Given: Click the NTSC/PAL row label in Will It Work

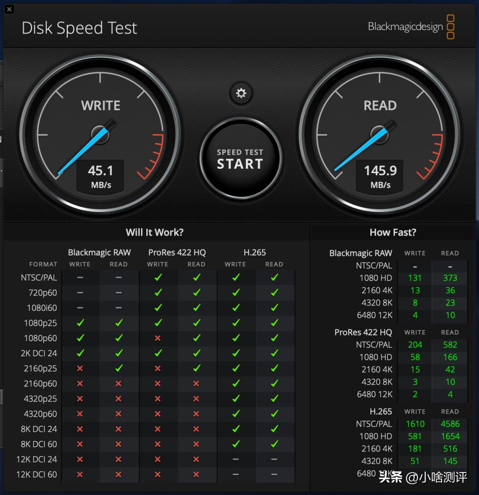Looking at the screenshot, I should 39,277.
